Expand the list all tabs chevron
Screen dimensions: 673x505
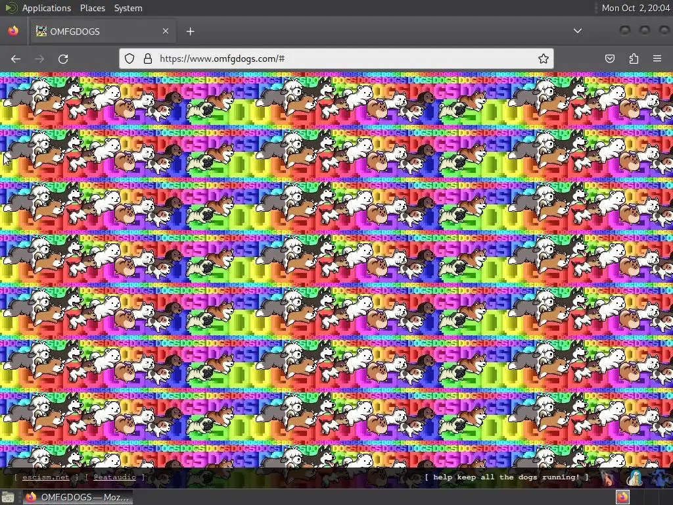(x=578, y=31)
